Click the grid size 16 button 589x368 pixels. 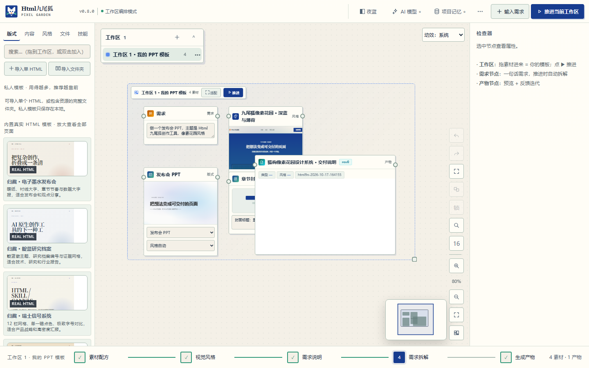[456, 243]
